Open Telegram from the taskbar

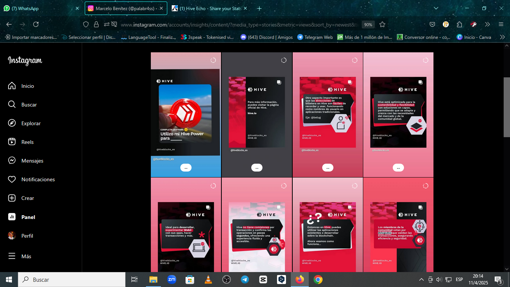point(245,280)
